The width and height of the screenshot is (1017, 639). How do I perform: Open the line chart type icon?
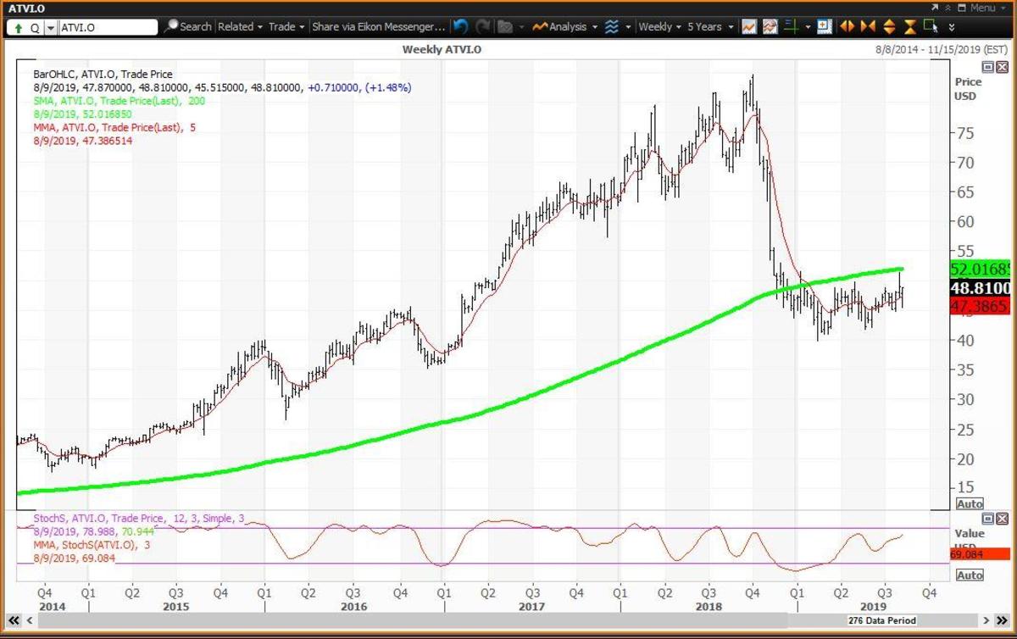click(x=749, y=27)
